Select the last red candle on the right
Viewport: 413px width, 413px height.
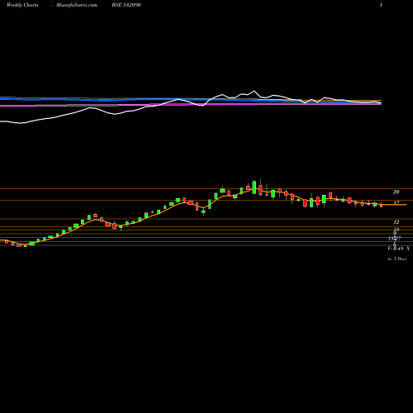(382, 206)
